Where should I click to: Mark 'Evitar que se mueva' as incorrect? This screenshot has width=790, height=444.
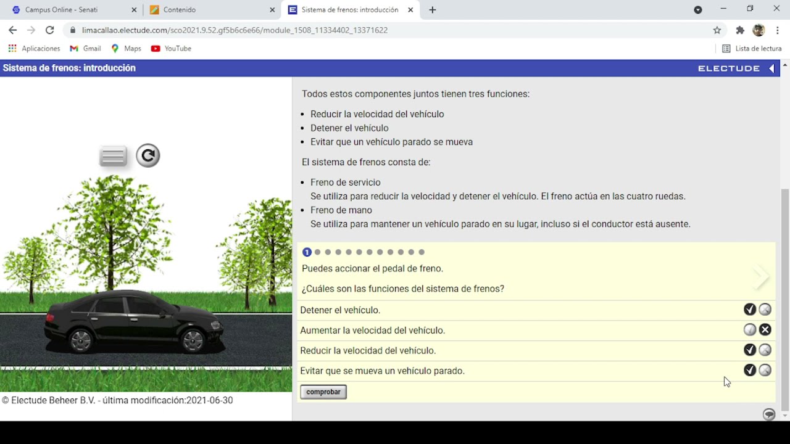765,370
